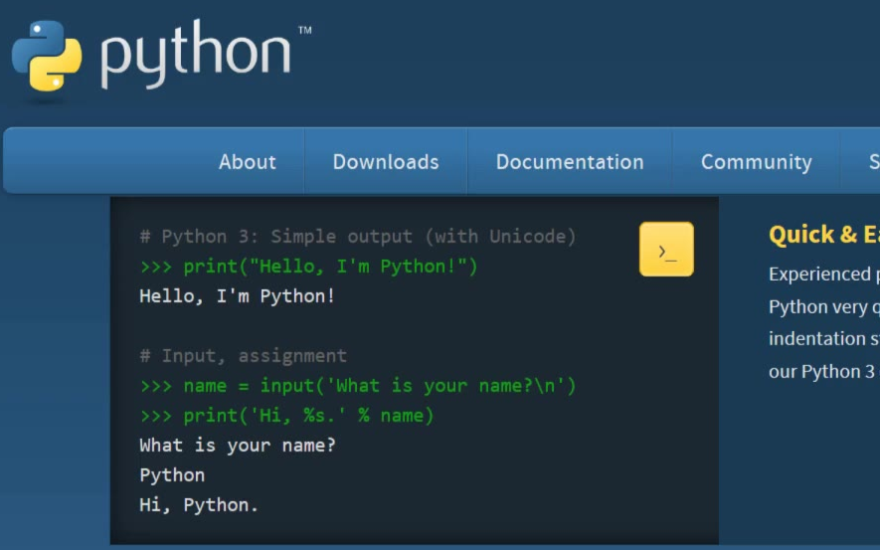Click the white "Hello, I'm Python!" output line

[x=238, y=296]
